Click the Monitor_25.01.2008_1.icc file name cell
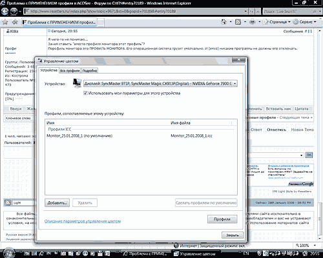The image size is (323, 258). point(191,135)
